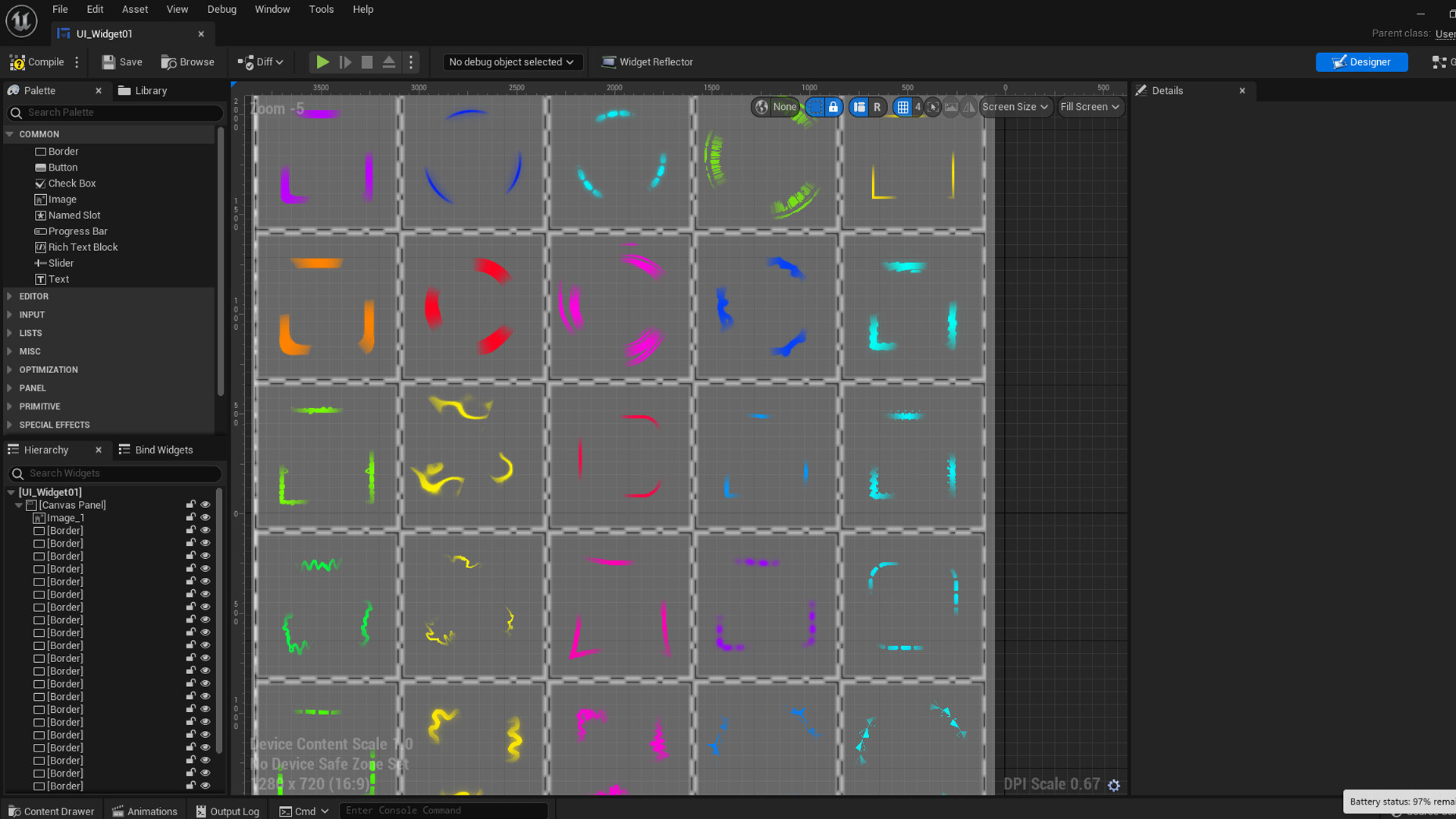The height and width of the screenshot is (819, 1456).
Task: Toggle the grid snapping icon in the viewport
Action: click(x=903, y=107)
